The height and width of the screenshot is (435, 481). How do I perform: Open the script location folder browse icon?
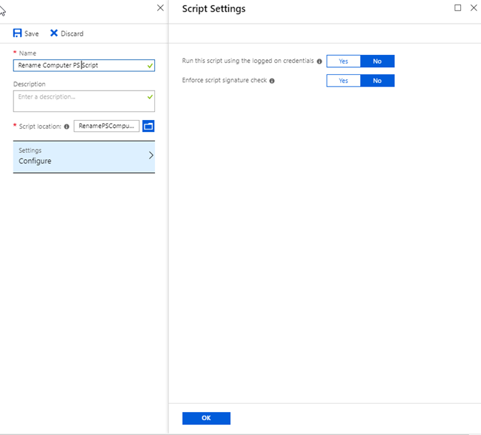[149, 126]
